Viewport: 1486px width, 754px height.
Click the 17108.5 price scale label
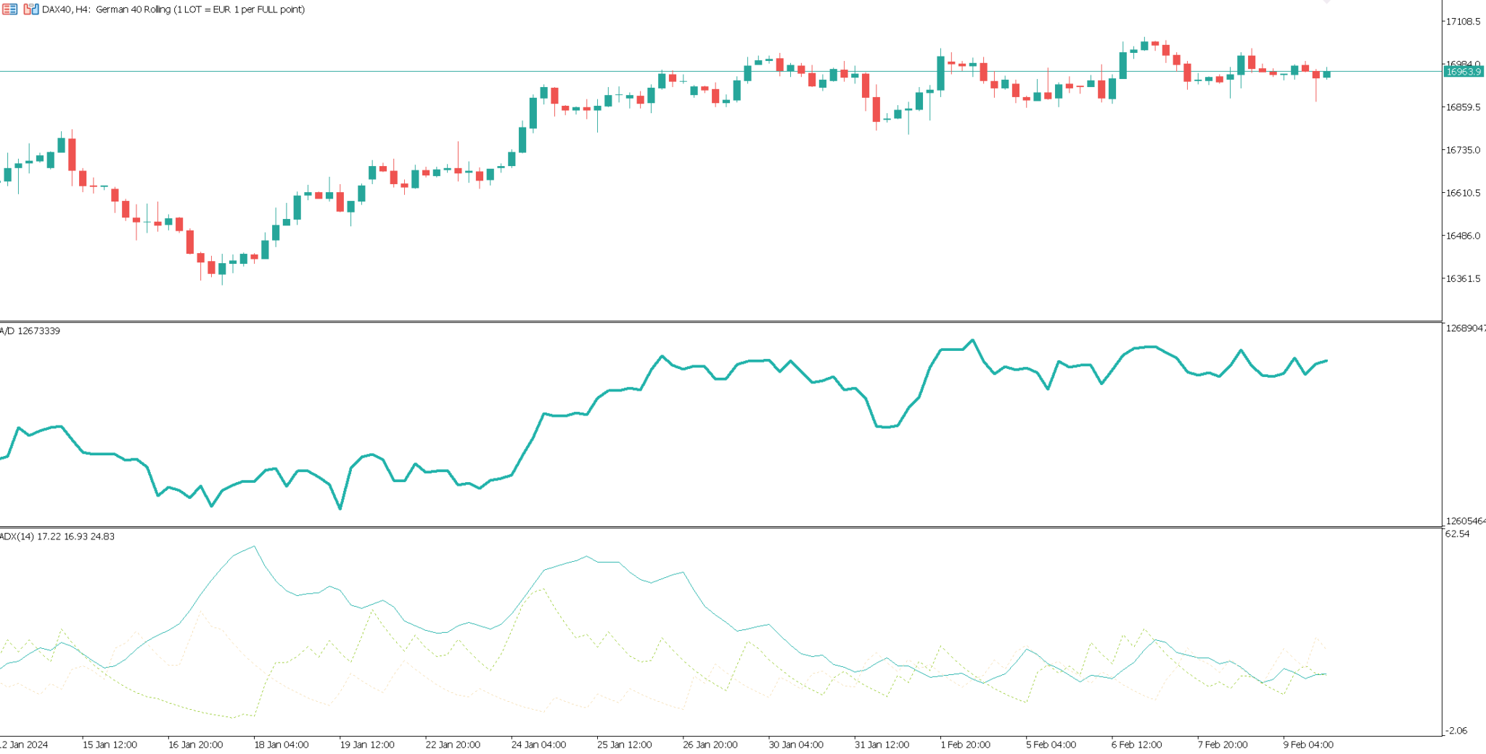point(1463,22)
